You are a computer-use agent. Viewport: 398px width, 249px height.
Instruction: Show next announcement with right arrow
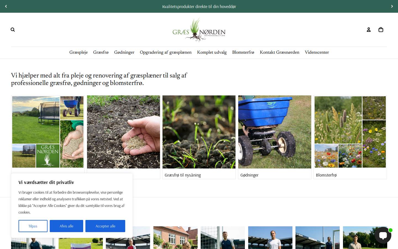[x=392, y=6]
